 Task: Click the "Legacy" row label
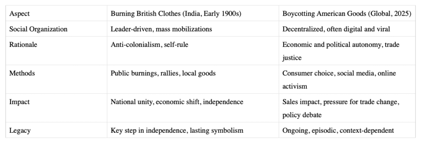click(56, 130)
